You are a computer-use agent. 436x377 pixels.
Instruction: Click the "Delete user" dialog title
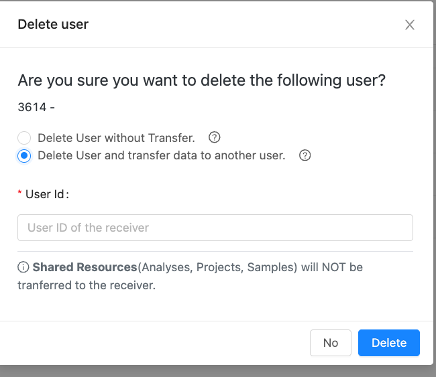(53, 25)
